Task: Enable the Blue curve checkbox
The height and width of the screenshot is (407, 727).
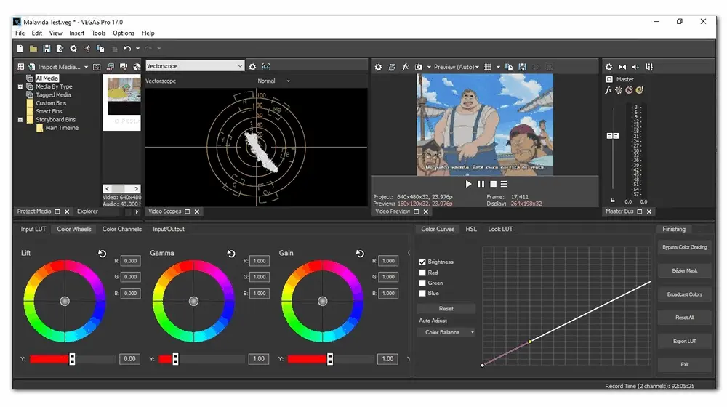Action: point(422,293)
